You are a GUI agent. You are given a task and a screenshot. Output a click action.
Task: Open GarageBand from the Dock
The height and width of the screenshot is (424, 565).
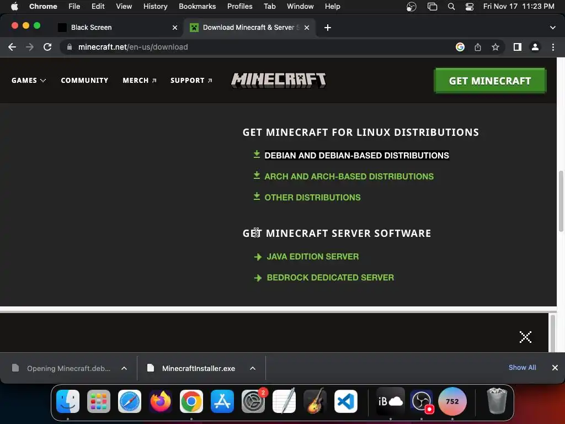pyautogui.click(x=315, y=401)
